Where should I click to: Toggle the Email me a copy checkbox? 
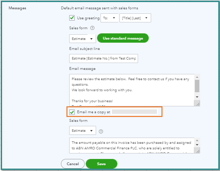point(72,112)
